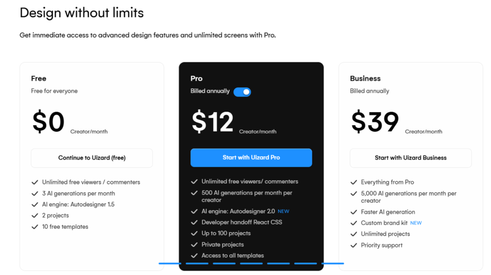The image size is (491, 275).
Task: Click checkmark next to Up to 100 projects
Action: click(x=194, y=234)
